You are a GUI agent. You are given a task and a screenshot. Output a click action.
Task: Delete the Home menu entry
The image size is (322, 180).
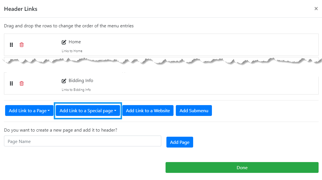tap(22, 45)
